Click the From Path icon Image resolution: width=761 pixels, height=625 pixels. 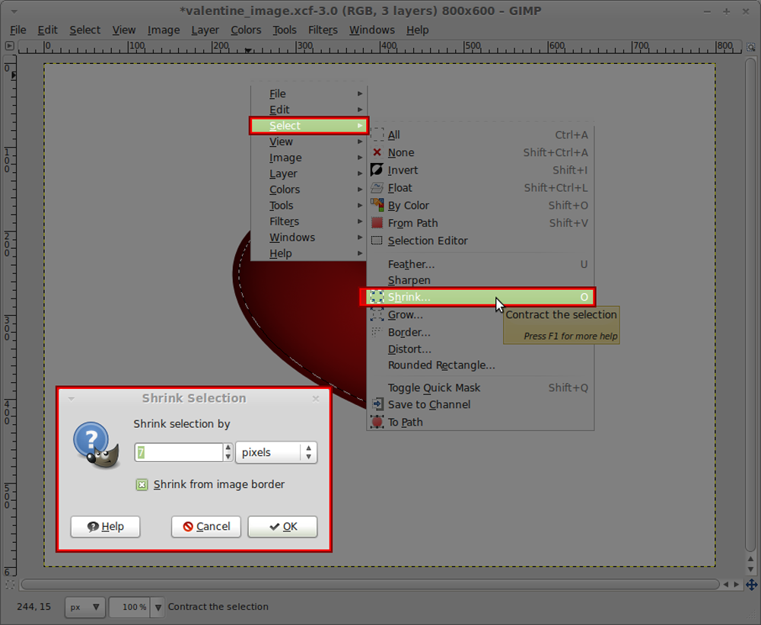pyautogui.click(x=377, y=223)
